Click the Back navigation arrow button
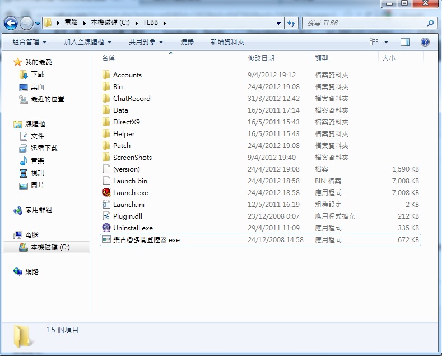 (11, 23)
